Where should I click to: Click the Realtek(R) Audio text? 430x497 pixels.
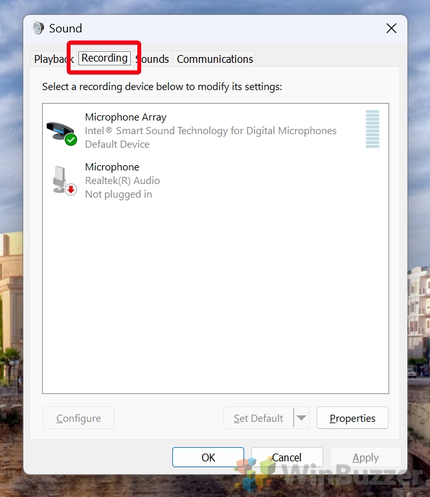pos(122,180)
